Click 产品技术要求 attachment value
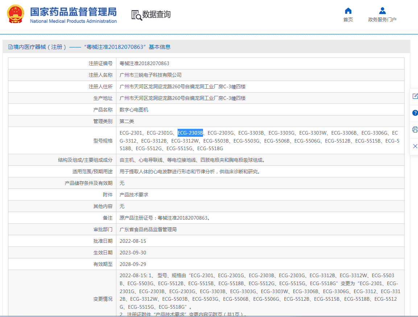 134,195
